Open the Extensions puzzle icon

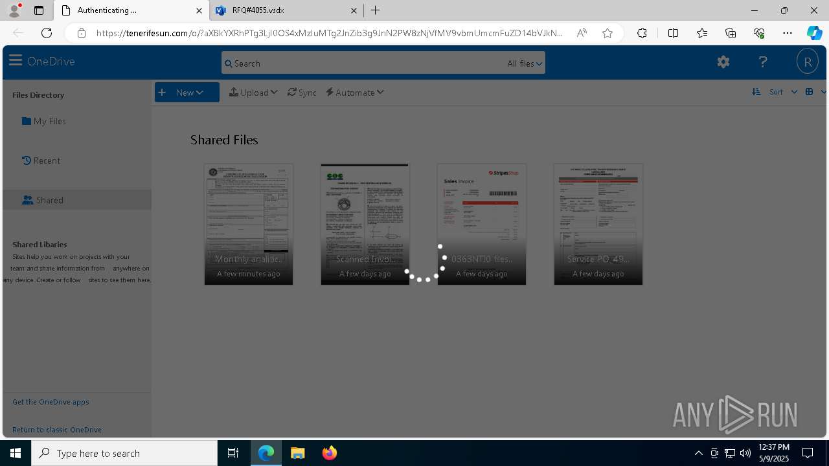coord(642,33)
